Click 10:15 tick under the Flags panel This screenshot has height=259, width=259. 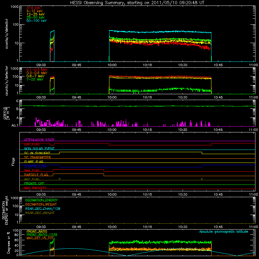[147, 195]
